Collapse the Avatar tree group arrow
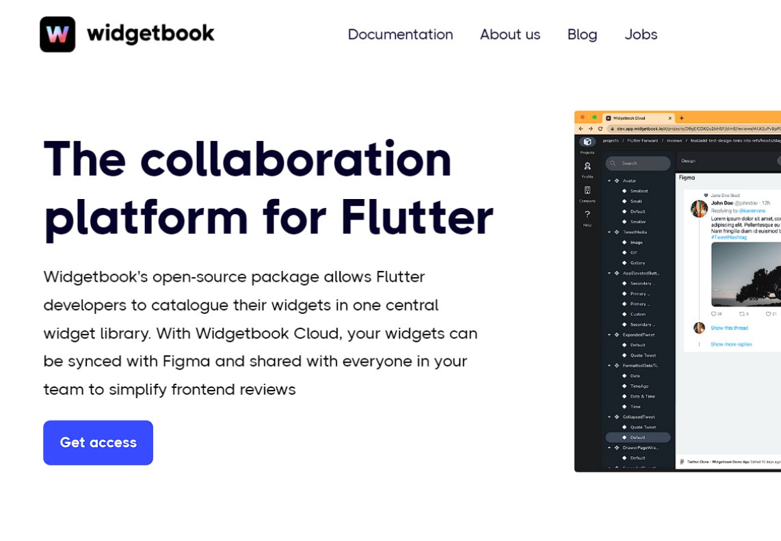 pos(609,181)
